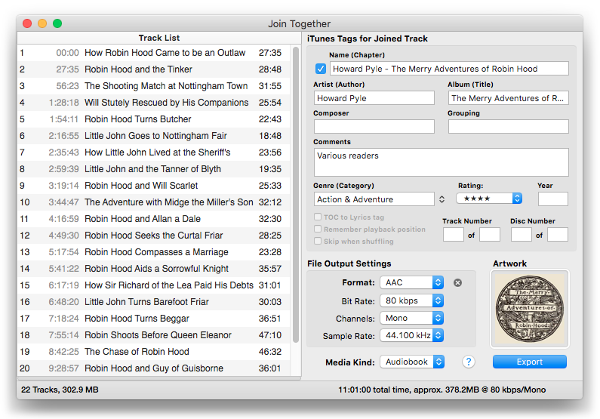The width and height of the screenshot is (600, 419).
Task: Select track 'Robin Hood Turns Butcher'
Action: coord(153,119)
